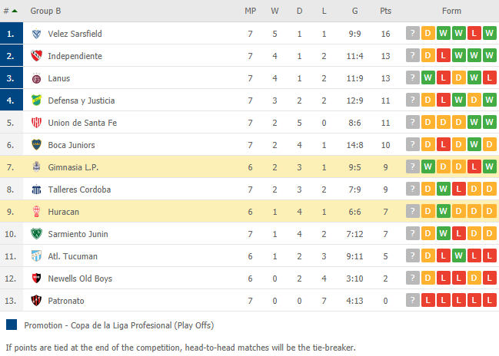
Task: Sort table by rank number arrow
Action: (11, 11)
